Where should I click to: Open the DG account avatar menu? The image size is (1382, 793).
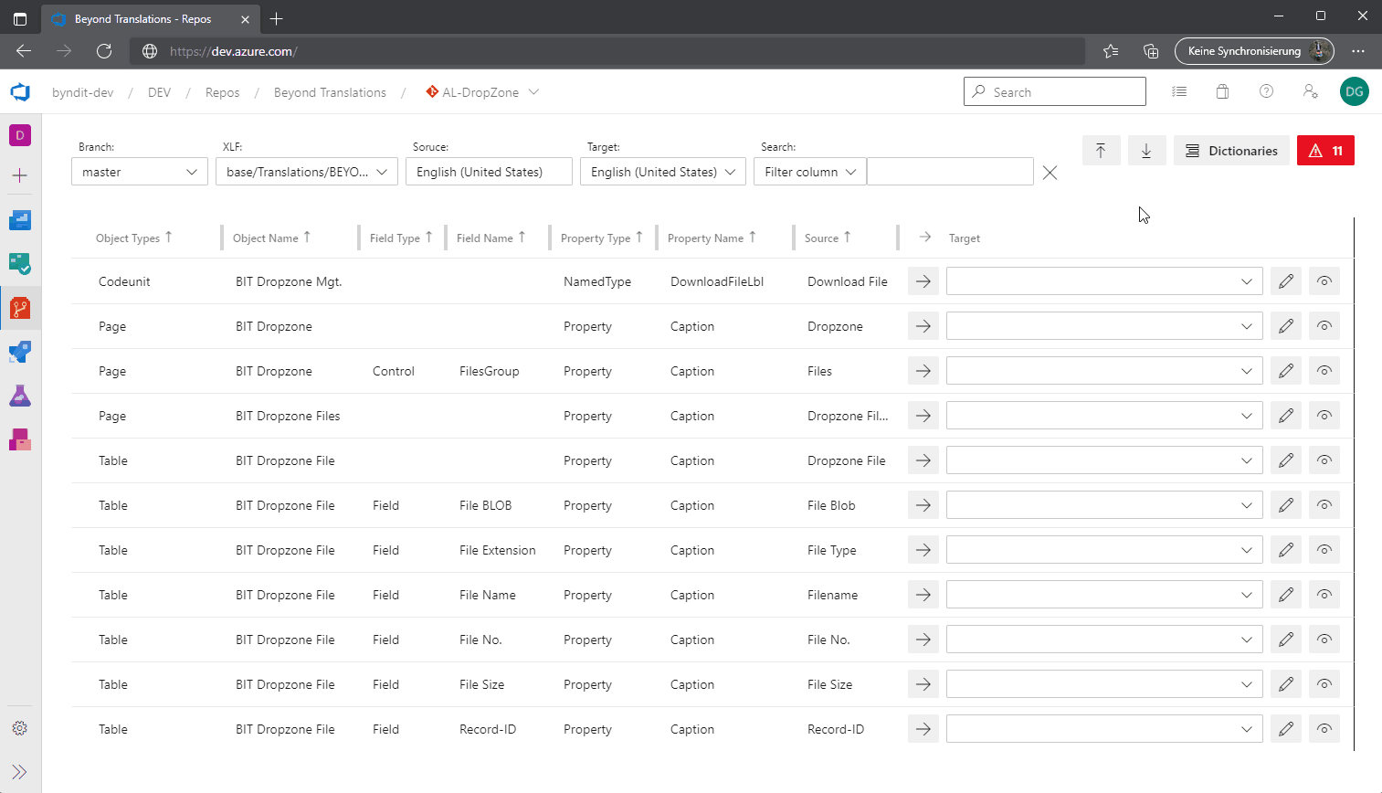pyautogui.click(x=1354, y=91)
